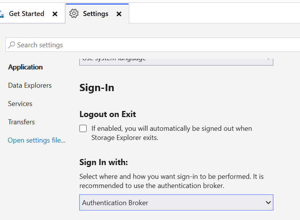300x220 pixels.
Task: Switch to the Get Started tab
Action: [x=27, y=14]
